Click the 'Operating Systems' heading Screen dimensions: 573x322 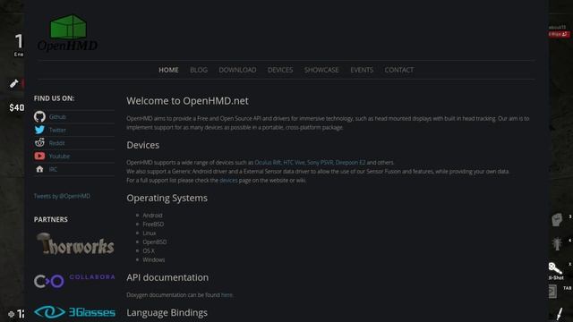(167, 198)
